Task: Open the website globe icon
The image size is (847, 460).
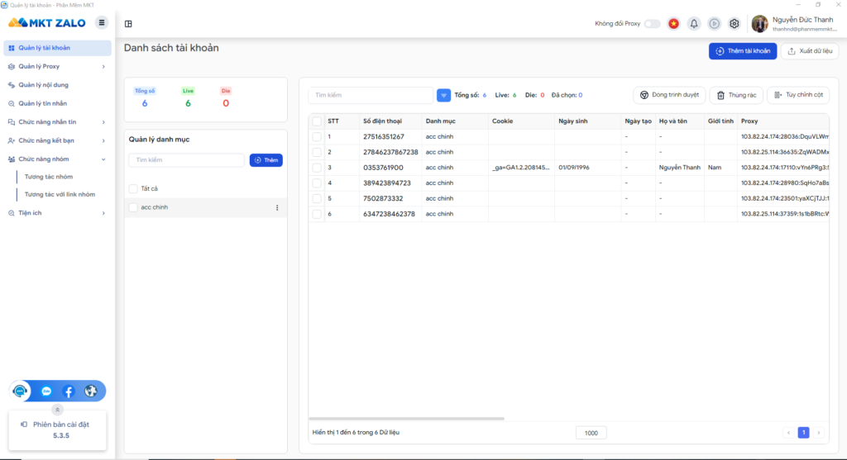Action: 90,391
